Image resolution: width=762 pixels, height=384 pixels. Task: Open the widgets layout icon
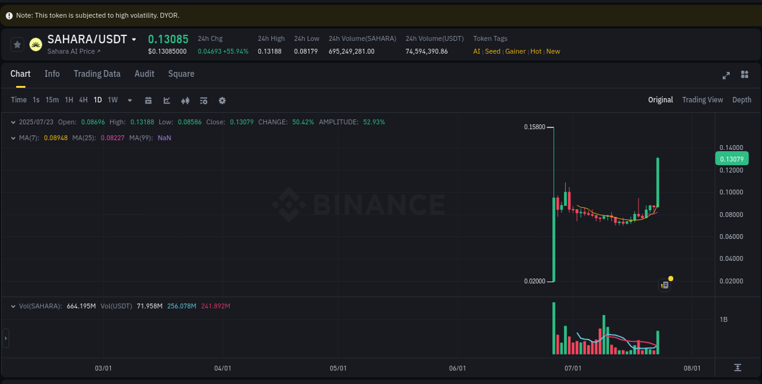coord(744,75)
